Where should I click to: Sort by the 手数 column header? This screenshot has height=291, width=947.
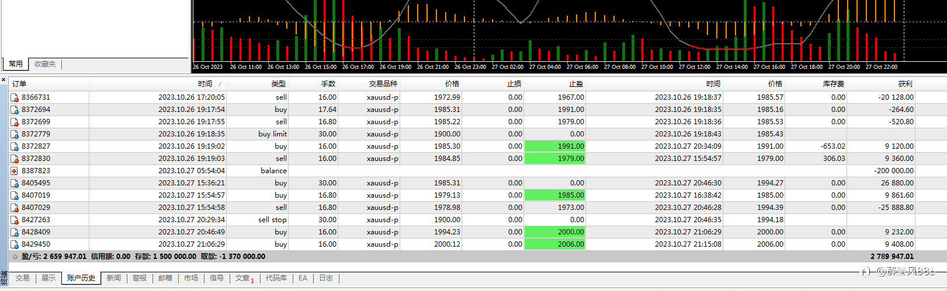313,84
